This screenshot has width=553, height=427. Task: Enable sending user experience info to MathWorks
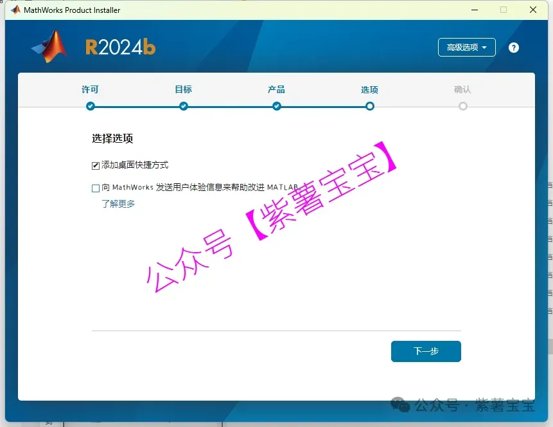(96, 188)
